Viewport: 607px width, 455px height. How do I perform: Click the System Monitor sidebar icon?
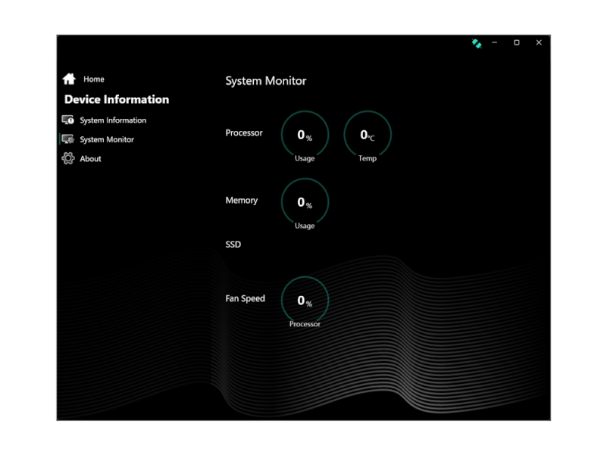pyautogui.click(x=68, y=139)
